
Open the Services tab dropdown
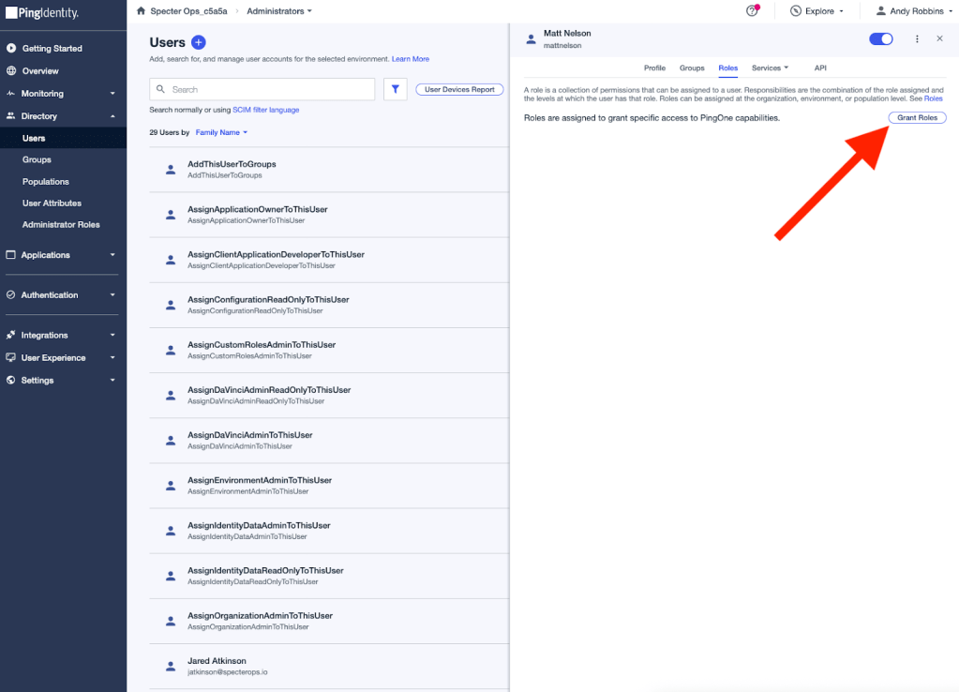[770, 68]
